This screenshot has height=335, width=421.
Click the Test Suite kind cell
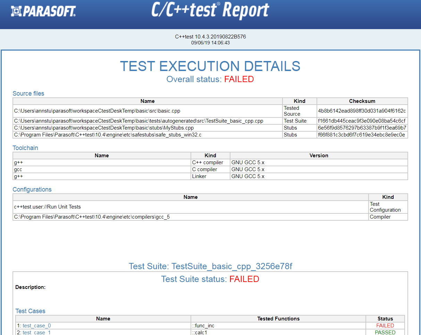point(300,121)
